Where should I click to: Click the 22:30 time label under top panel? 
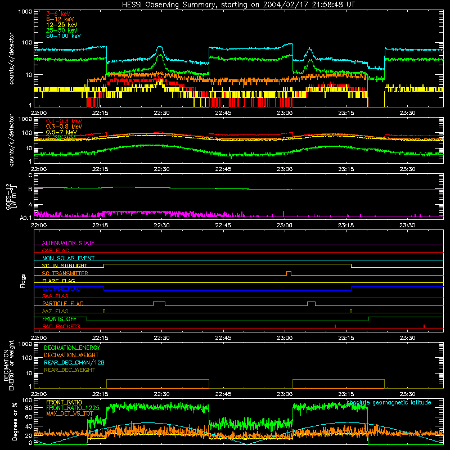161,113
